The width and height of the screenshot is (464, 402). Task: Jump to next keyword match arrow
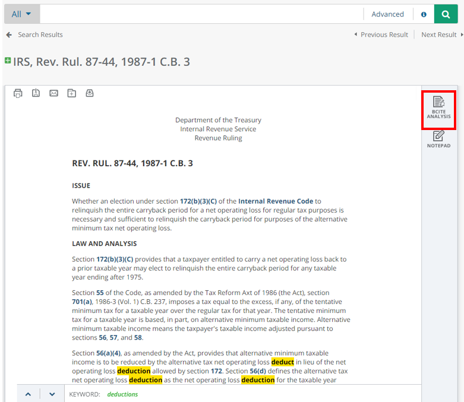point(52,394)
